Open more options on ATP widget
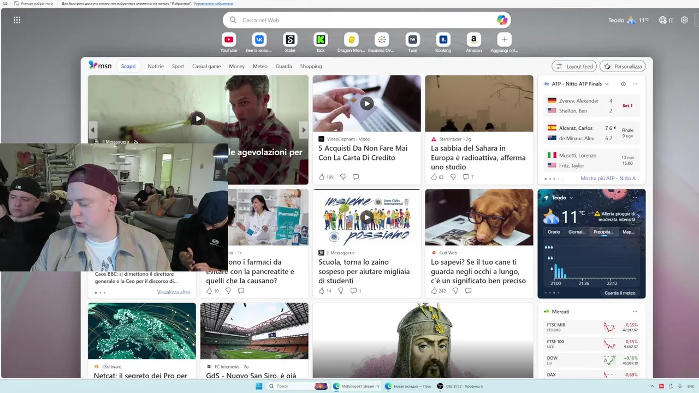The image size is (699, 393). tap(635, 84)
